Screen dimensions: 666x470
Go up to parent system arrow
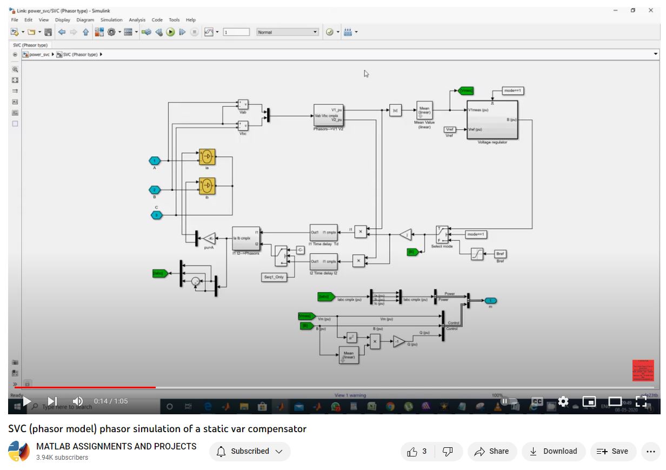tap(85, 32)
